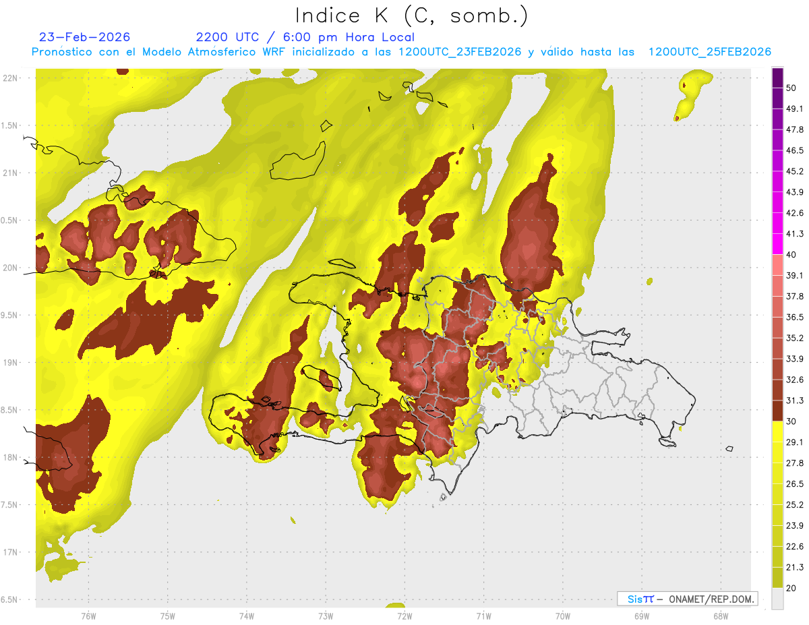Click the "70W" longitude label

pyautogui.click(x=563, y=616)
